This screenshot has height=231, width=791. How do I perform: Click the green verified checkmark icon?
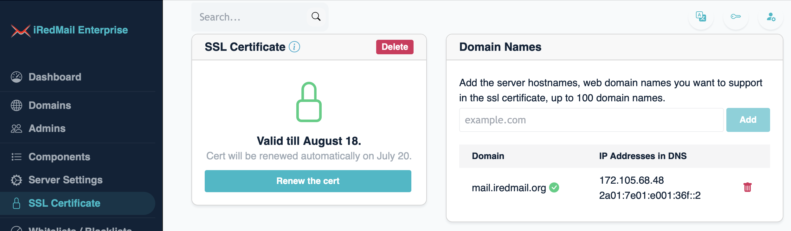(554, 187)
